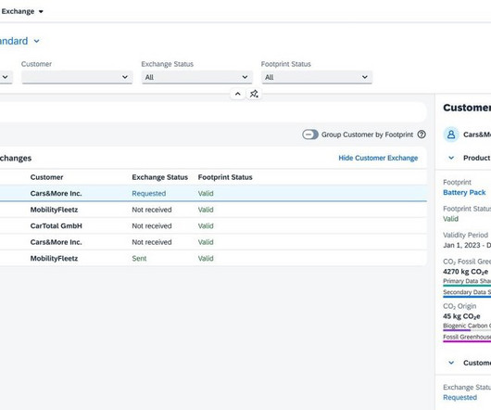Viewport: 491px width, 410px height.
Task: Click the Footprint Status column header
Action: (x=225, y=177)
